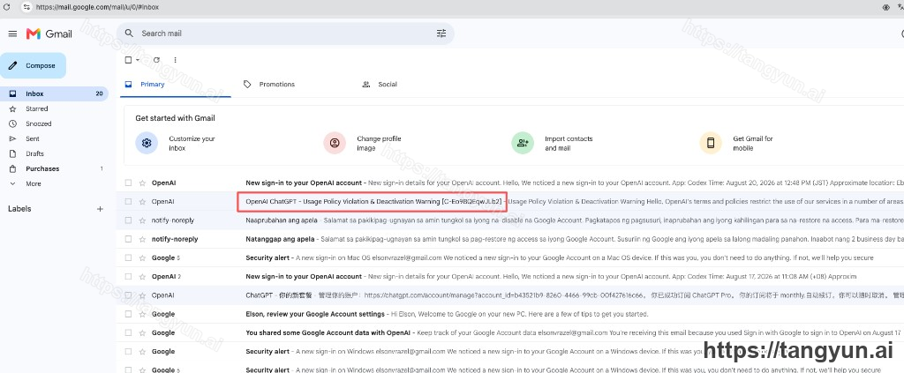Open the main menu hamburger icon
This screenshot has height=373, width=904.
pyautogui.click(x=12, y=34)
